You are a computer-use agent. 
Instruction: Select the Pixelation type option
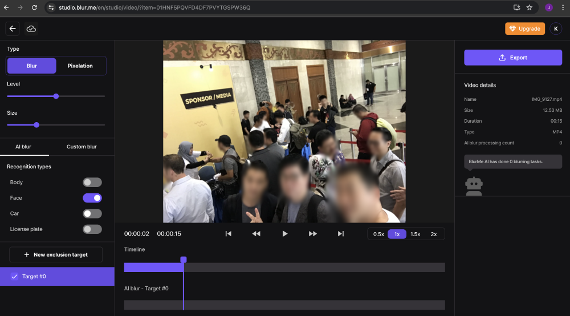(80, 66)
